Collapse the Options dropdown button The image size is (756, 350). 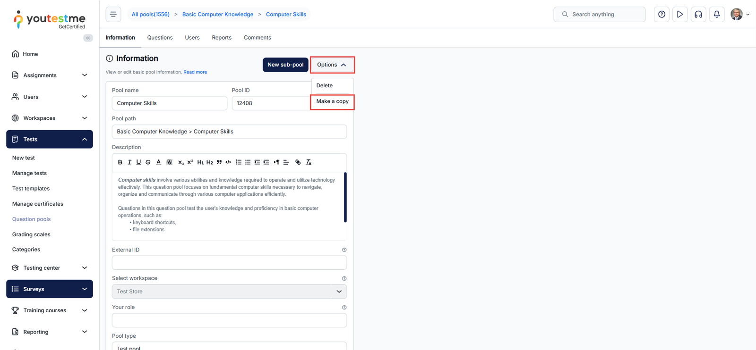click(332, 65)
